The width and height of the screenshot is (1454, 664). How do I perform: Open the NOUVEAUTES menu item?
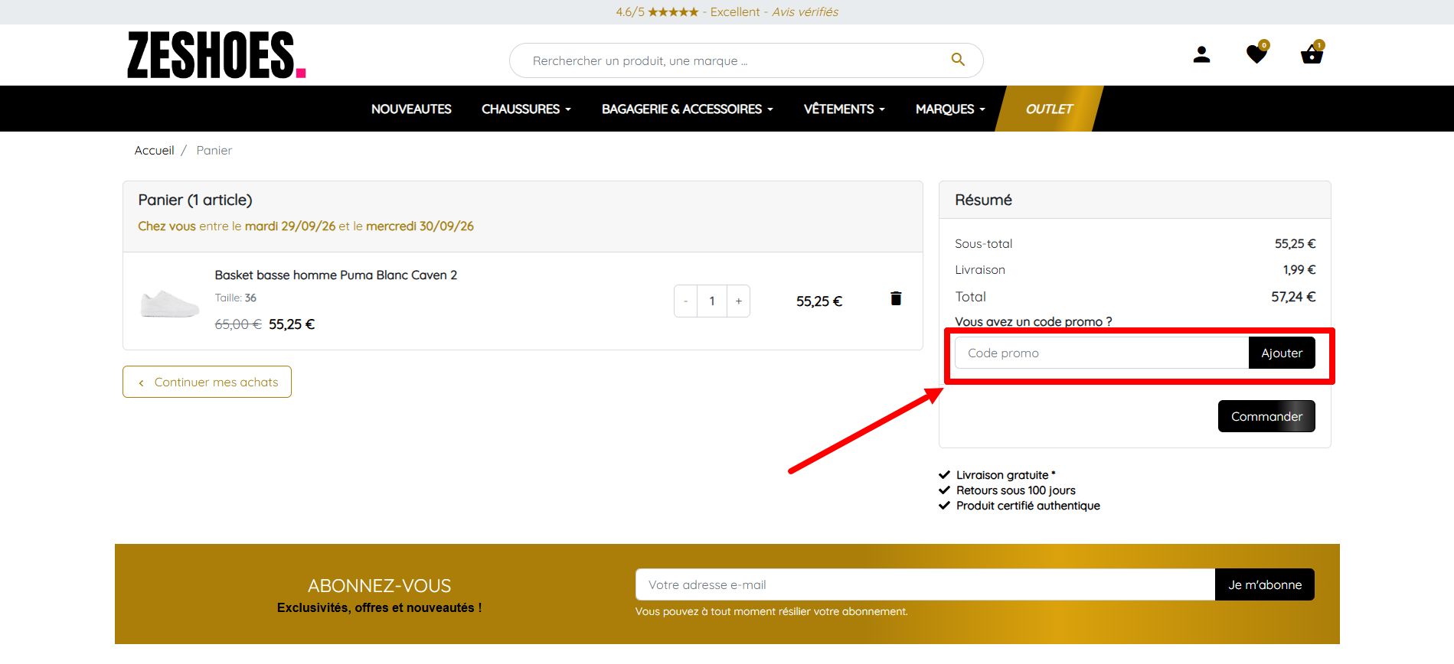[x=411, y=109]
